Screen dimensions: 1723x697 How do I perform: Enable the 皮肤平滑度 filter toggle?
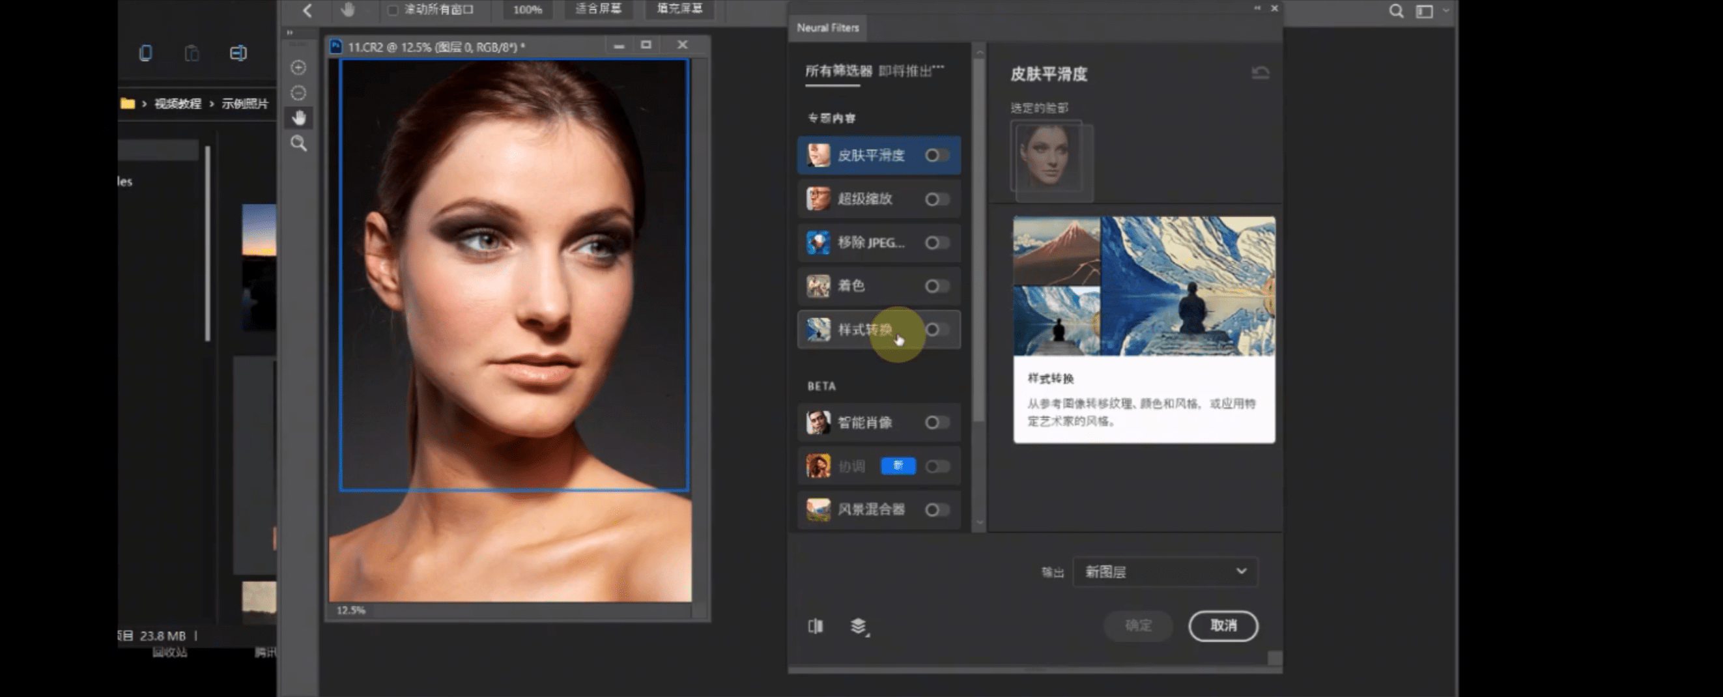(938, 154)
